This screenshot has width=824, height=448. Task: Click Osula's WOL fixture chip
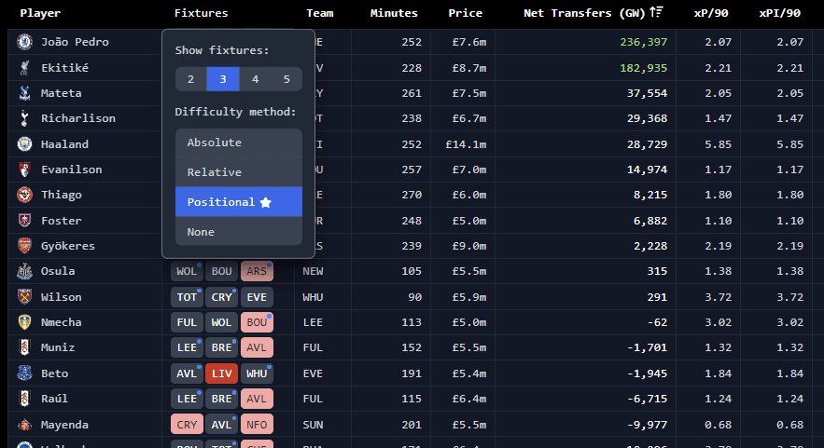coord(187,271)
